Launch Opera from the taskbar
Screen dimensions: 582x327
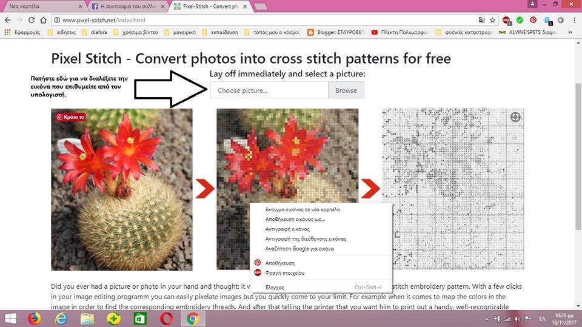166,319
